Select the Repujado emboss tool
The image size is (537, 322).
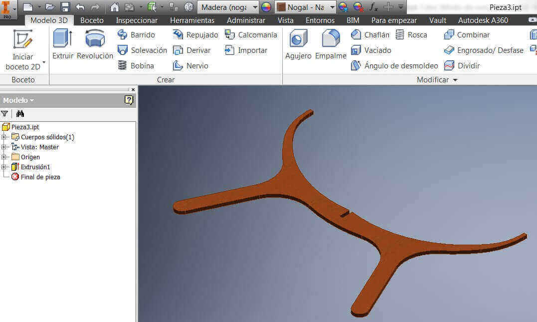pos(195,34)
